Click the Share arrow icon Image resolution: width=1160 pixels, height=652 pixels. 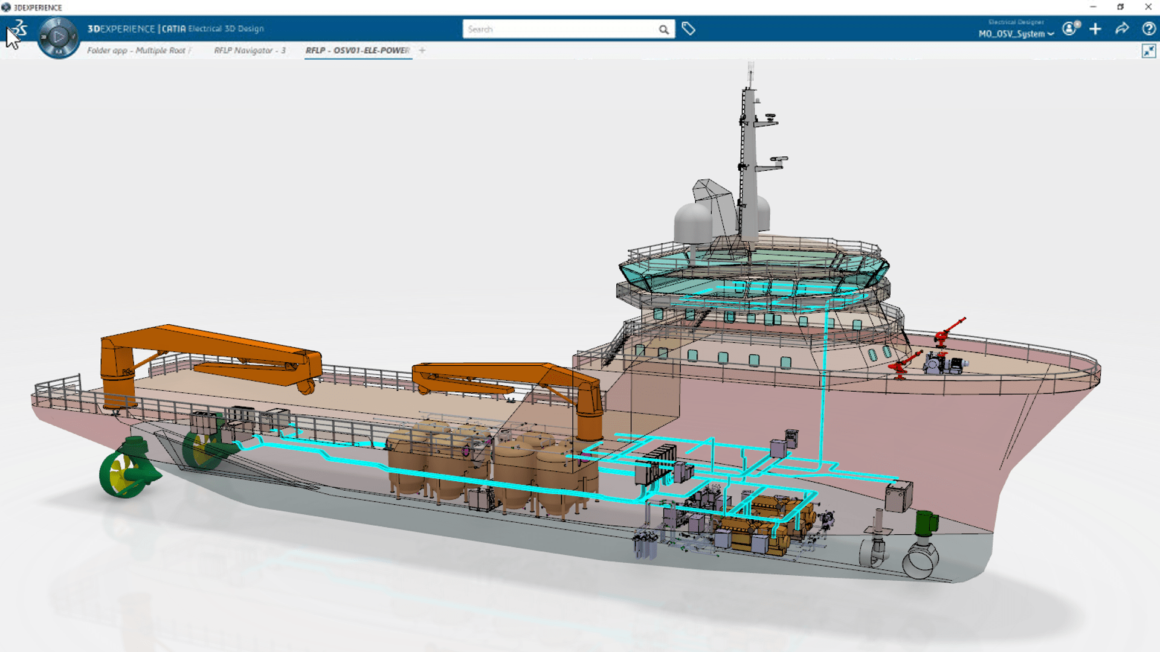click(x=1122, y=28)
